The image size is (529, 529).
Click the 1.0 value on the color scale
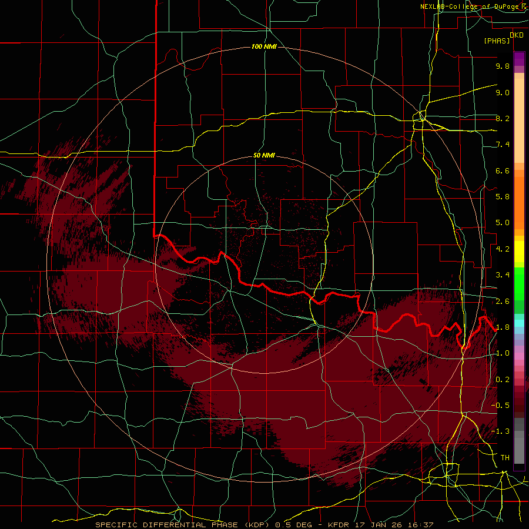[x=503, y=353]
